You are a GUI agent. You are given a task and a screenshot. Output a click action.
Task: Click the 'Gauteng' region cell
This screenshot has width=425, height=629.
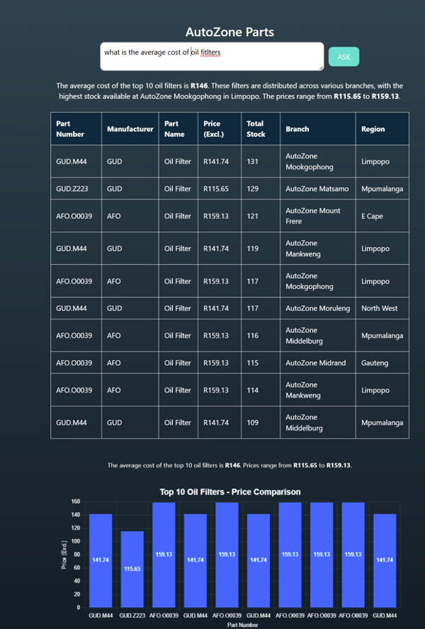click(x=382, y=363)
